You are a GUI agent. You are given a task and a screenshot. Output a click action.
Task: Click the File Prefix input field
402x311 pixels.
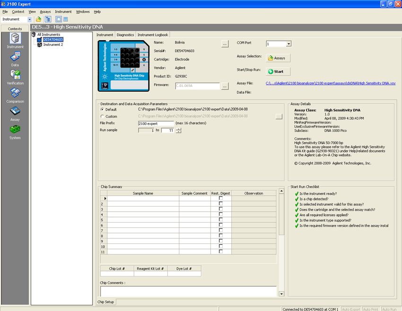(x=156, y=123)
